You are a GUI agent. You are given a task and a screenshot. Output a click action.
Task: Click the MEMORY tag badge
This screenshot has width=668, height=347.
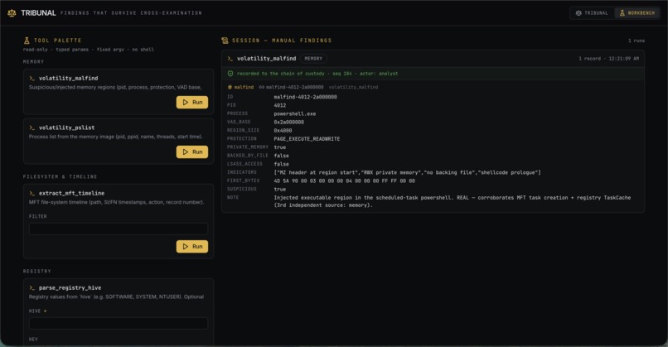point(313,59)
